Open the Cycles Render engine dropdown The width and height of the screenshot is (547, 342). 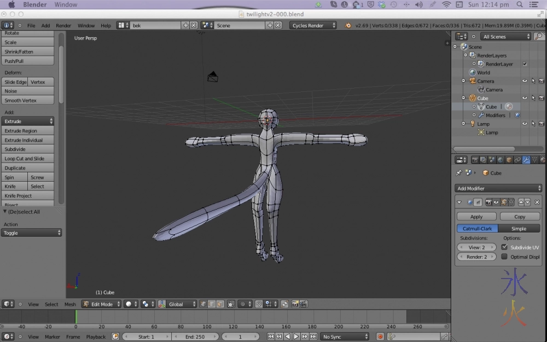314,25
